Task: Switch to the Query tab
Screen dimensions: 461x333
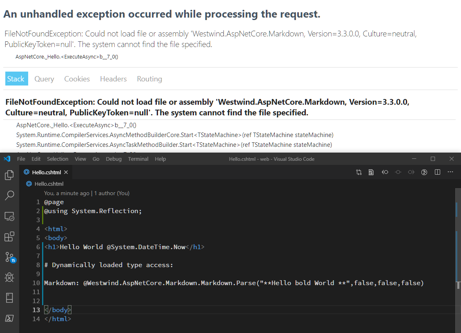Action: [44, 79]
